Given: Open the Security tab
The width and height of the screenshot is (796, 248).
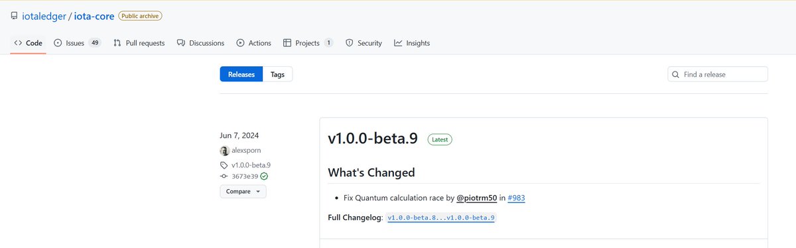Looking at the screenshot, I should click(x=364, y=43).
